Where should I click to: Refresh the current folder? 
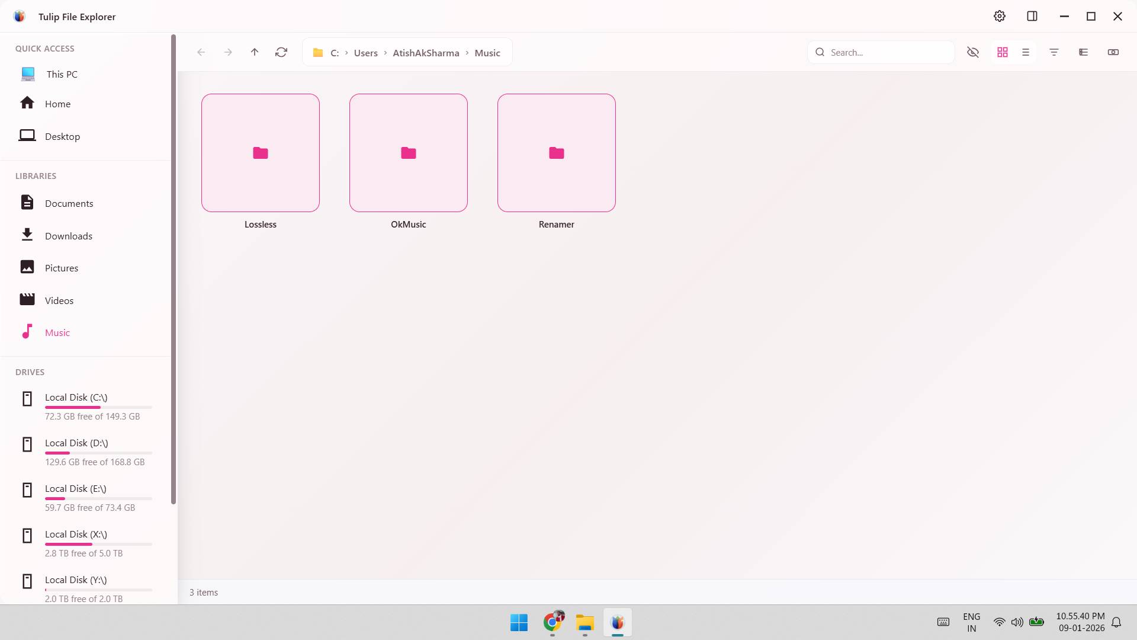pyautogui.click(x=281, y=52)
